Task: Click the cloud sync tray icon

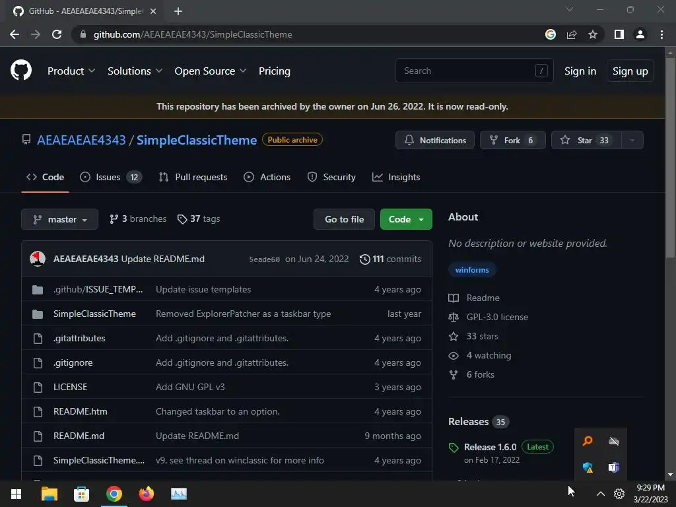Action: (614, 441)
